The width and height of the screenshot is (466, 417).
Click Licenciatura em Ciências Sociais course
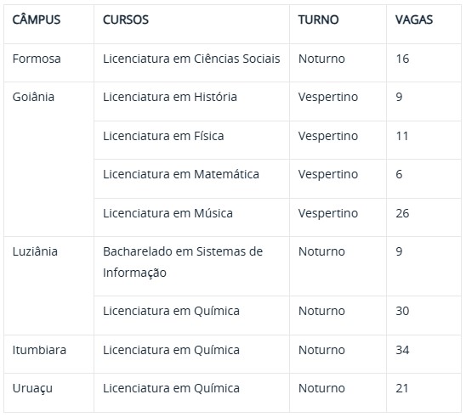click(x=191, y=59)
